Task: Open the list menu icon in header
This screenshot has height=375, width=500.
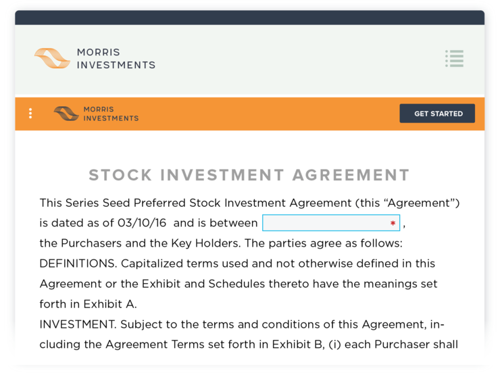Action: 454,59
